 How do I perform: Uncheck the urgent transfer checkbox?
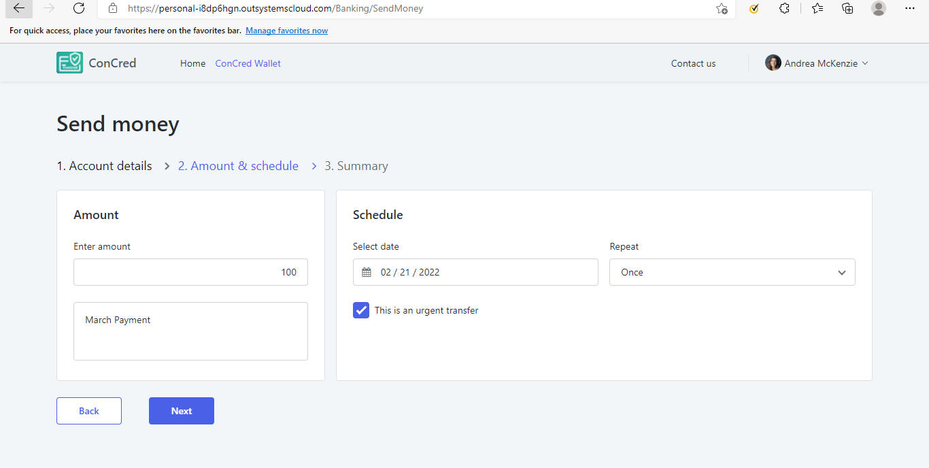361,310
